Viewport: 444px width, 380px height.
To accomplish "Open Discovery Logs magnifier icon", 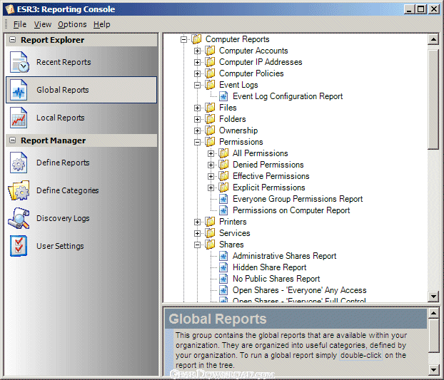I will [19, 218].
